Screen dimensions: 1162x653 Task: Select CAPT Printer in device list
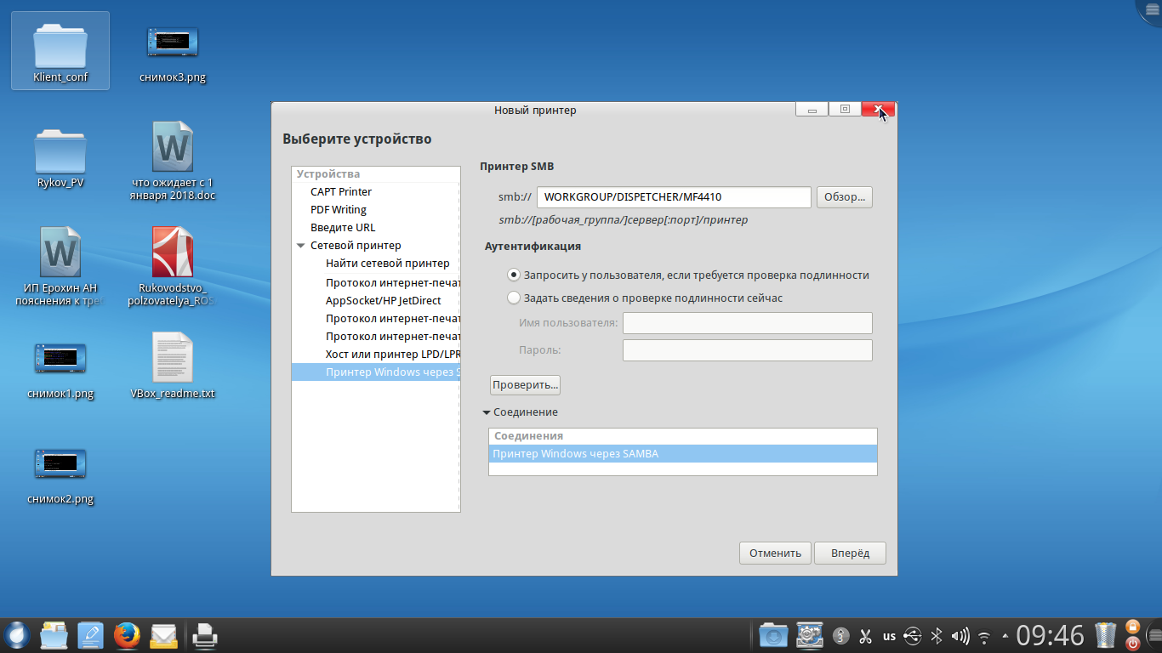341,192
